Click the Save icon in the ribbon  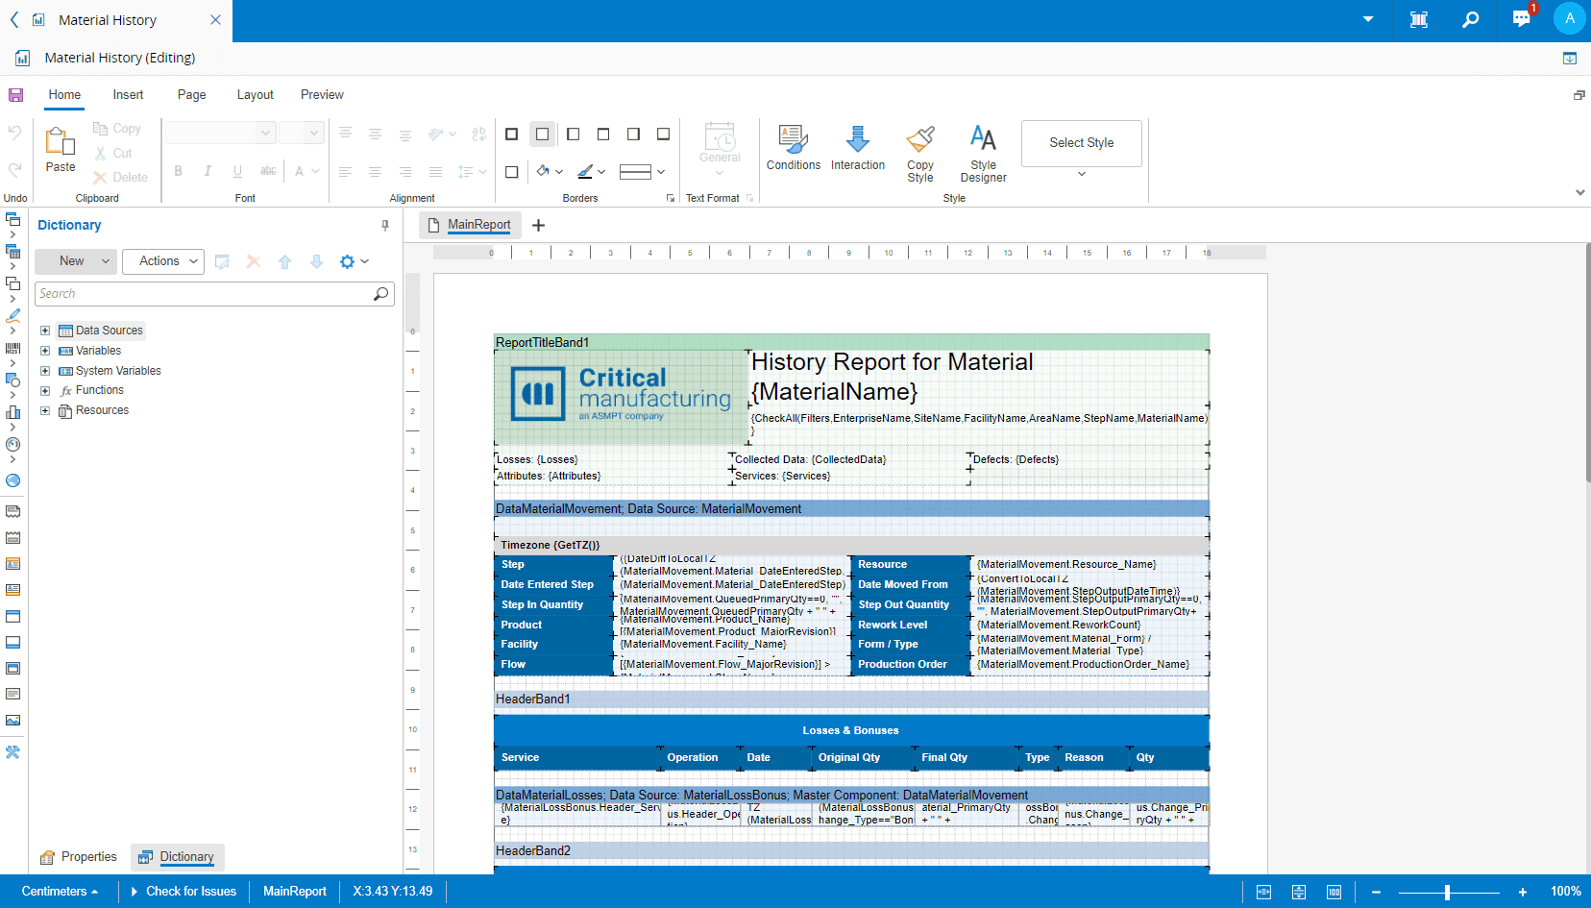coord(15,95)
